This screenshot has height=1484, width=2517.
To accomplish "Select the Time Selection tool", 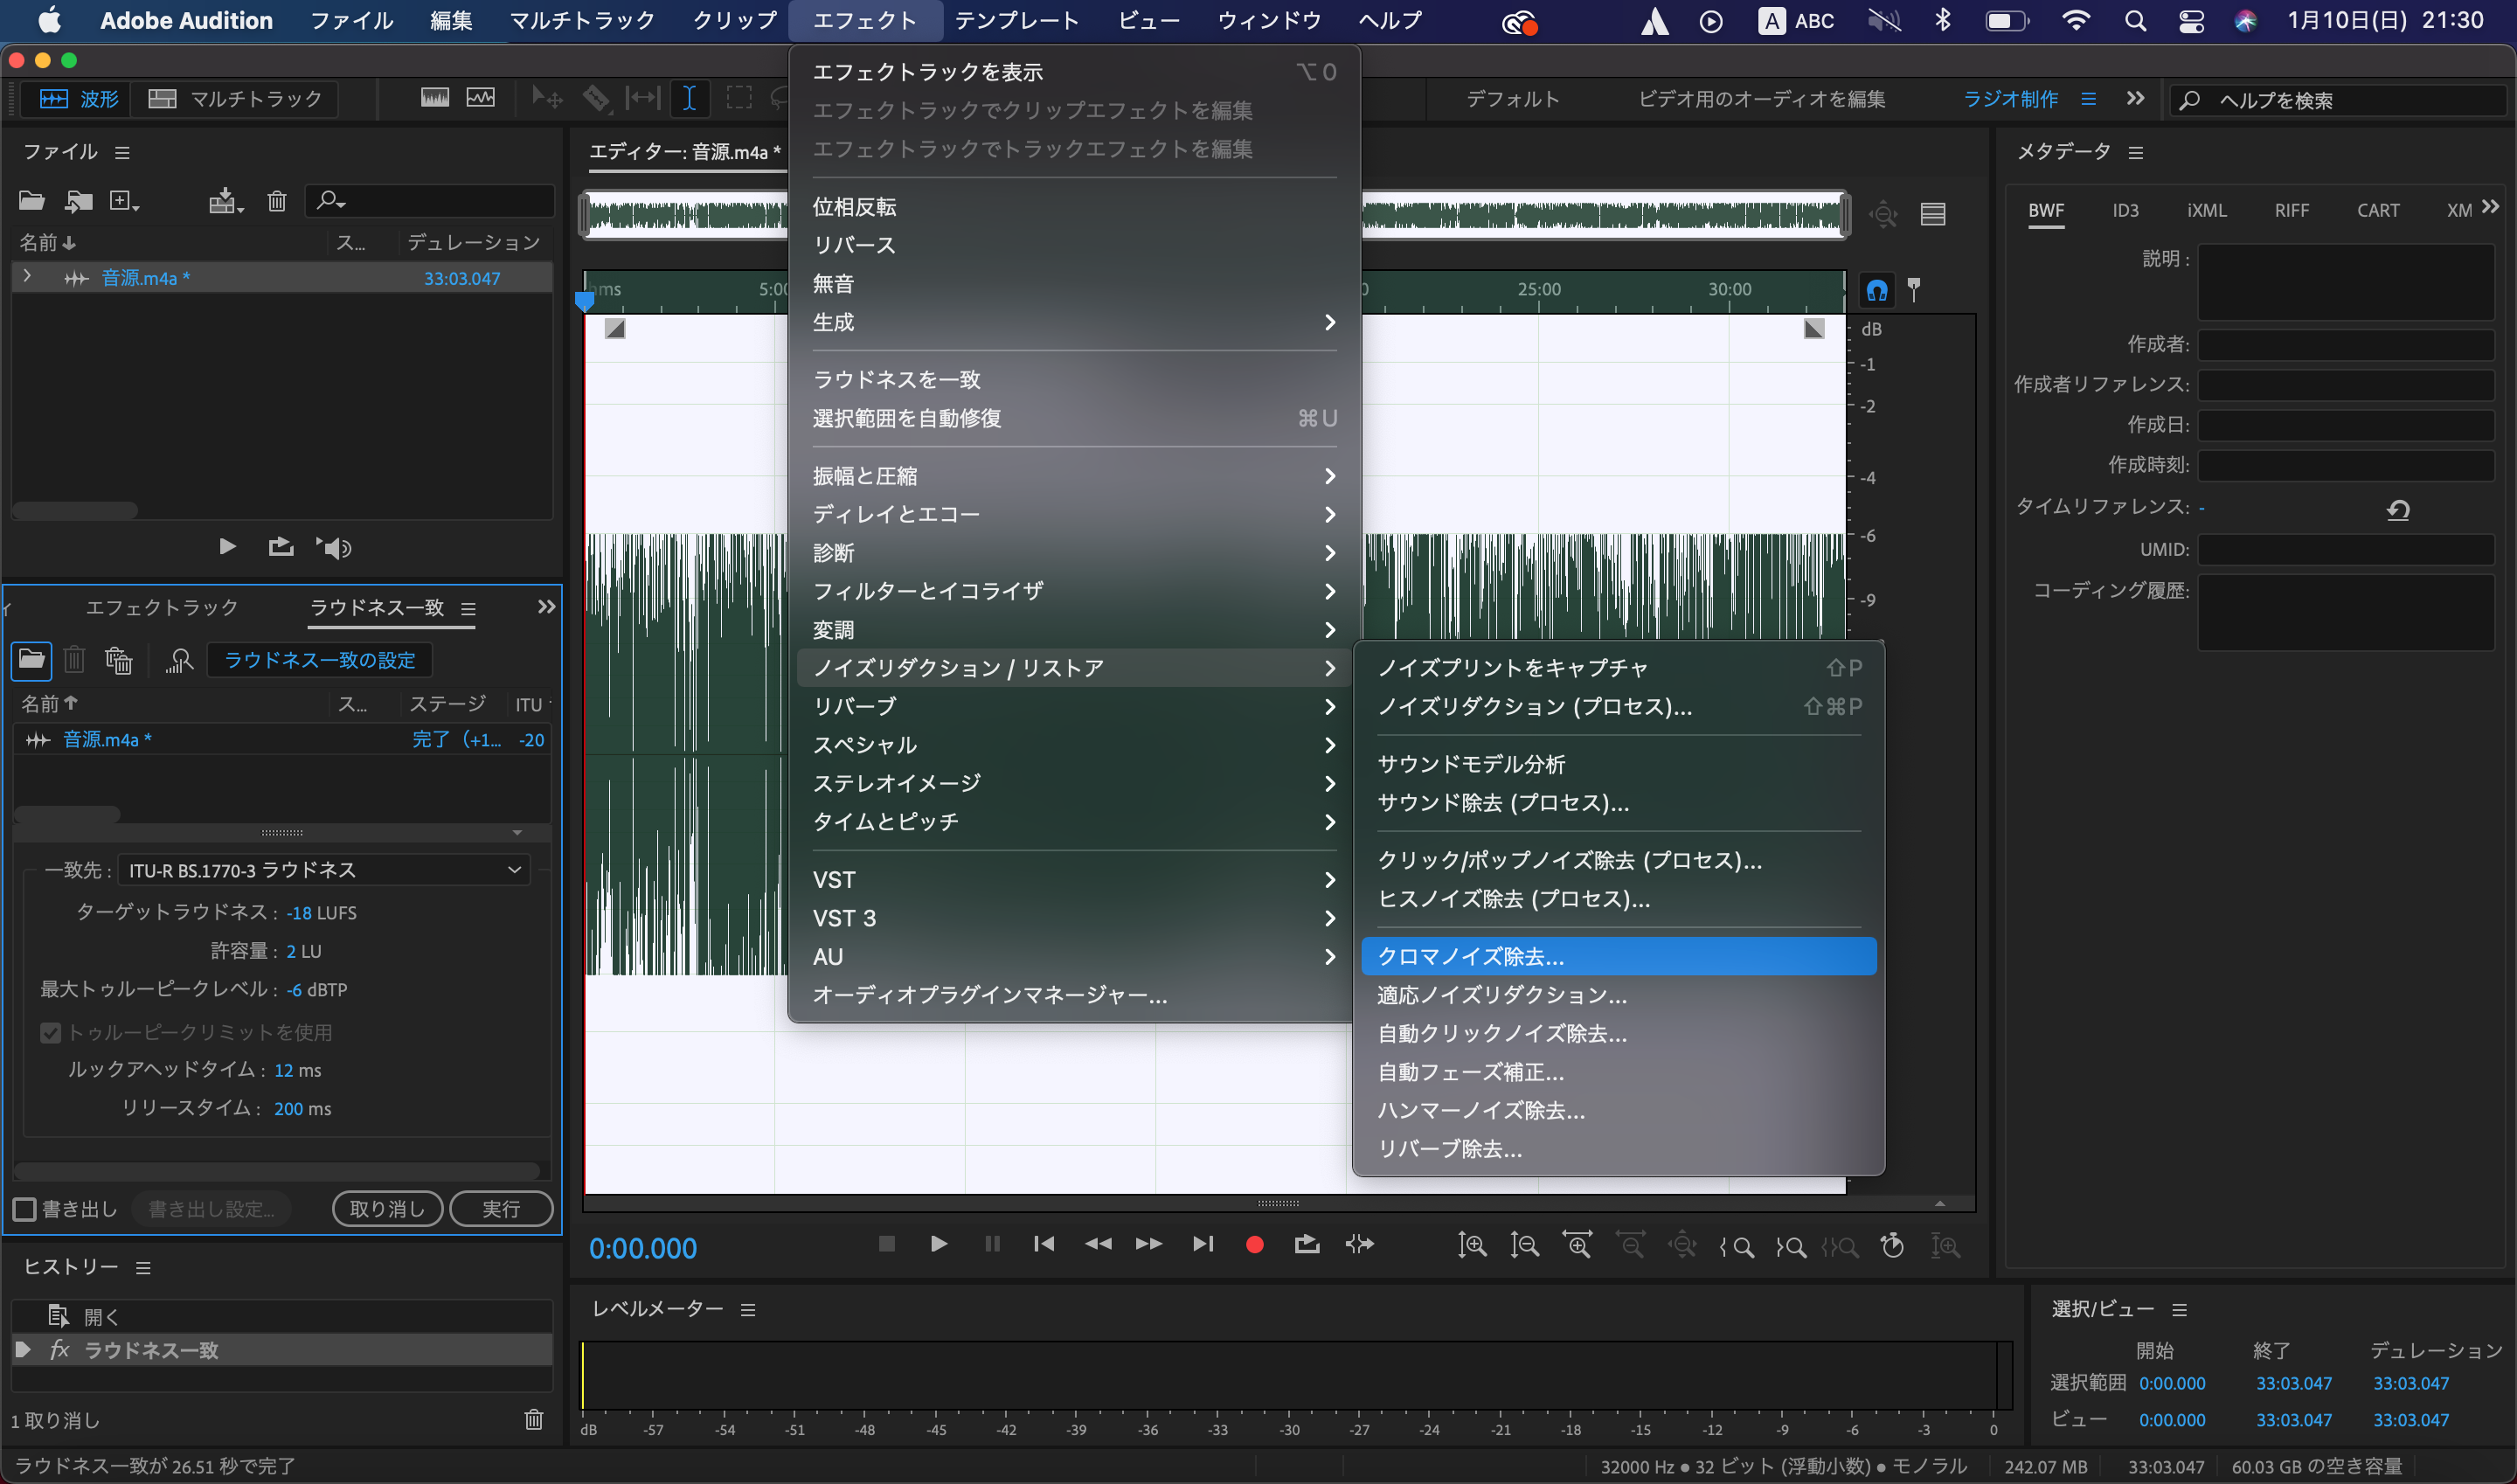I will tap(689, 98).
